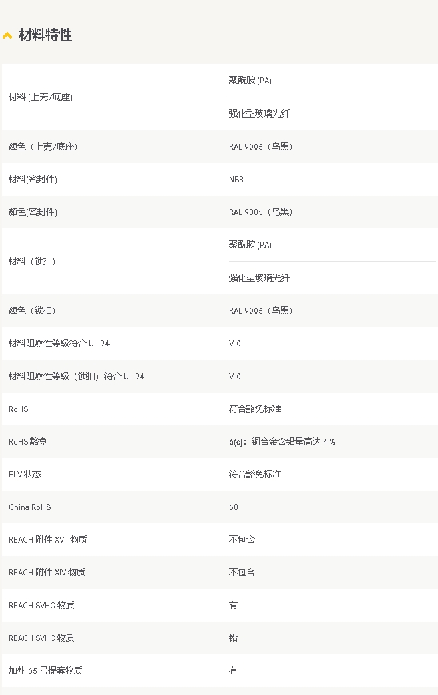Select the REACH 附件 XIV 物质 label

(47, 573)
